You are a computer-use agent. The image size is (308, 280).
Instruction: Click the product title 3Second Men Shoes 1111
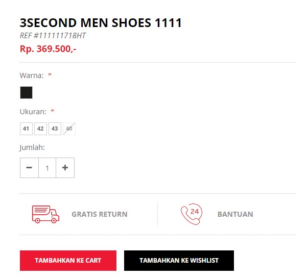point(101,23)
